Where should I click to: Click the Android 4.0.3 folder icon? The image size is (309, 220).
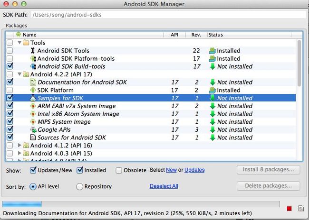(x=26, y=153)
